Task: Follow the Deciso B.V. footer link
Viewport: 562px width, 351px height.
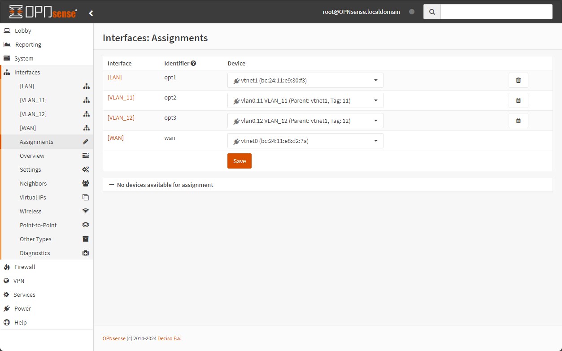Action: pos(169,338)
